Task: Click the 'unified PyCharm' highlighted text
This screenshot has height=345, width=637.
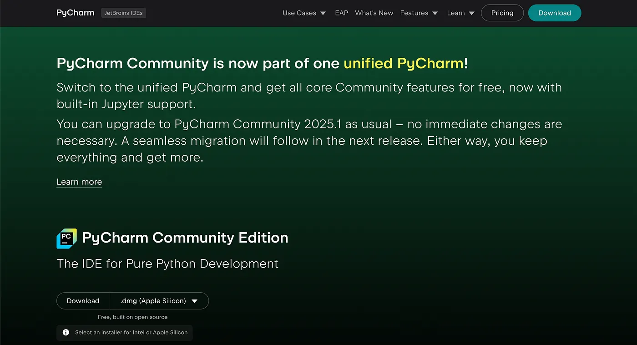Action: (403, 63)
